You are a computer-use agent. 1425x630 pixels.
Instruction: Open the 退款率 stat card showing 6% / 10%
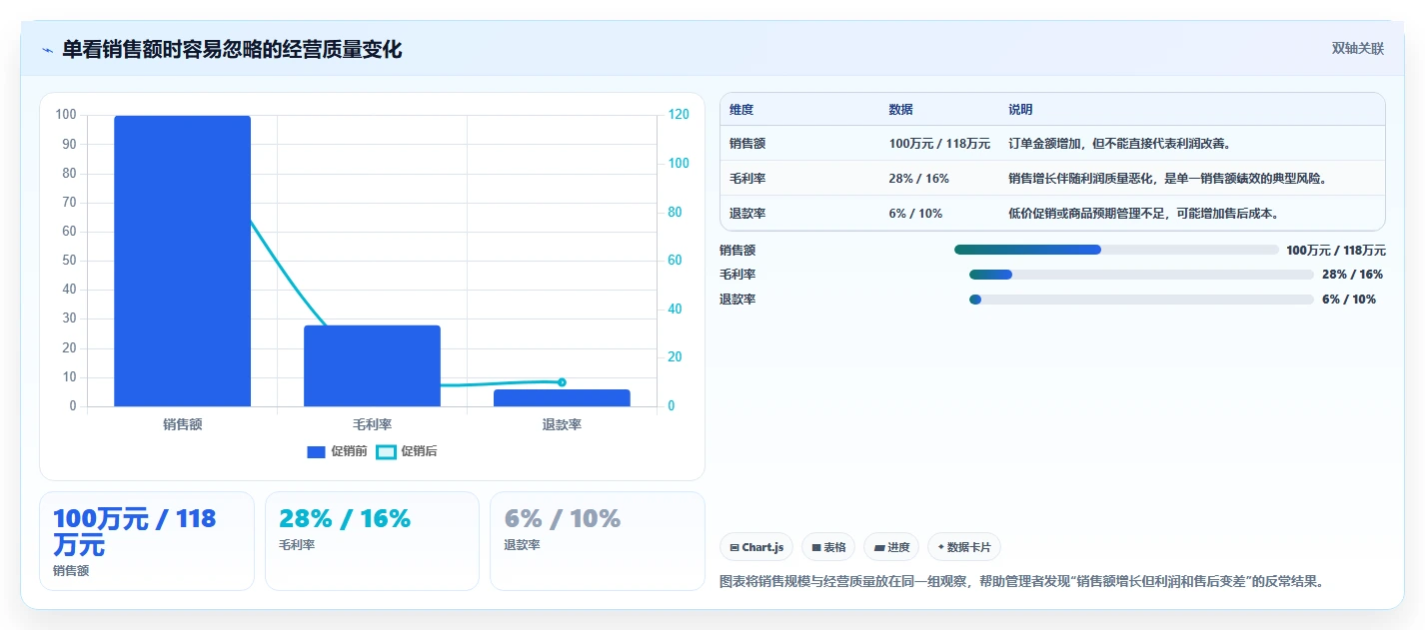pos(598,541)
